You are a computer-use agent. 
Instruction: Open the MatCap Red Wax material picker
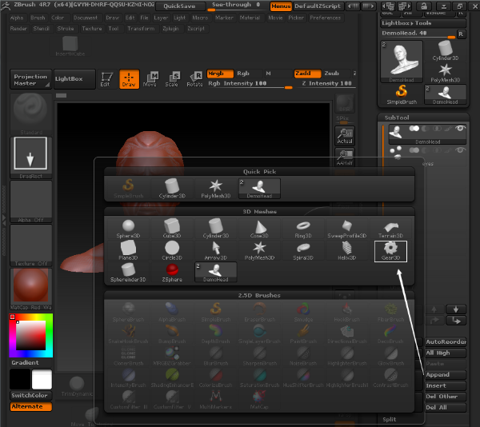click(x=30, y=289)
